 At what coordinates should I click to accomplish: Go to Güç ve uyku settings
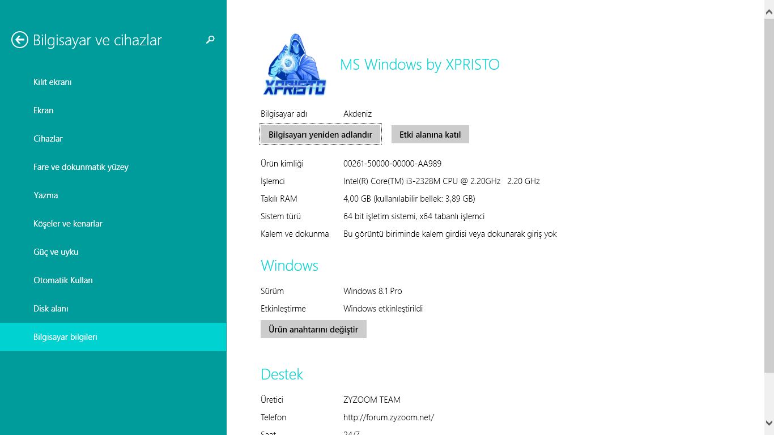tap(113, 252)
